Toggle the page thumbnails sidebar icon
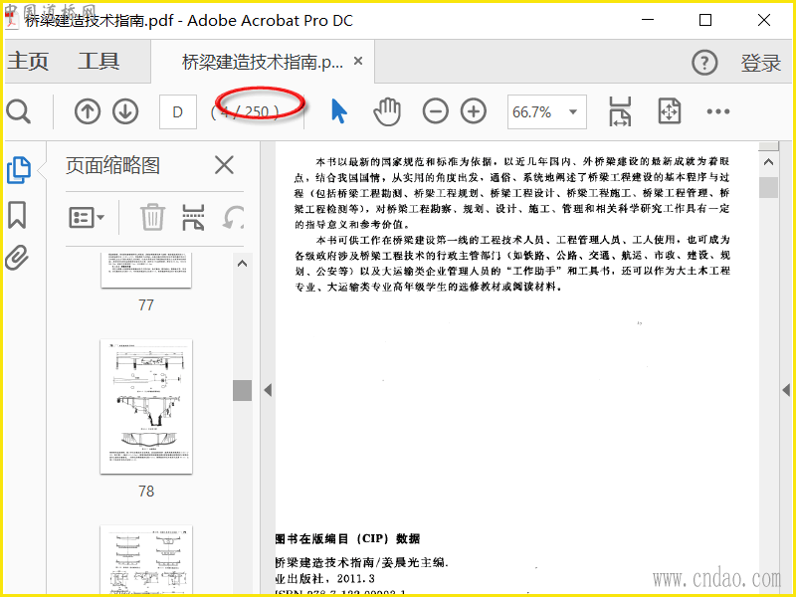Image resolution: width=796 pixels, height=597 pixels. (x=18, y=170)
